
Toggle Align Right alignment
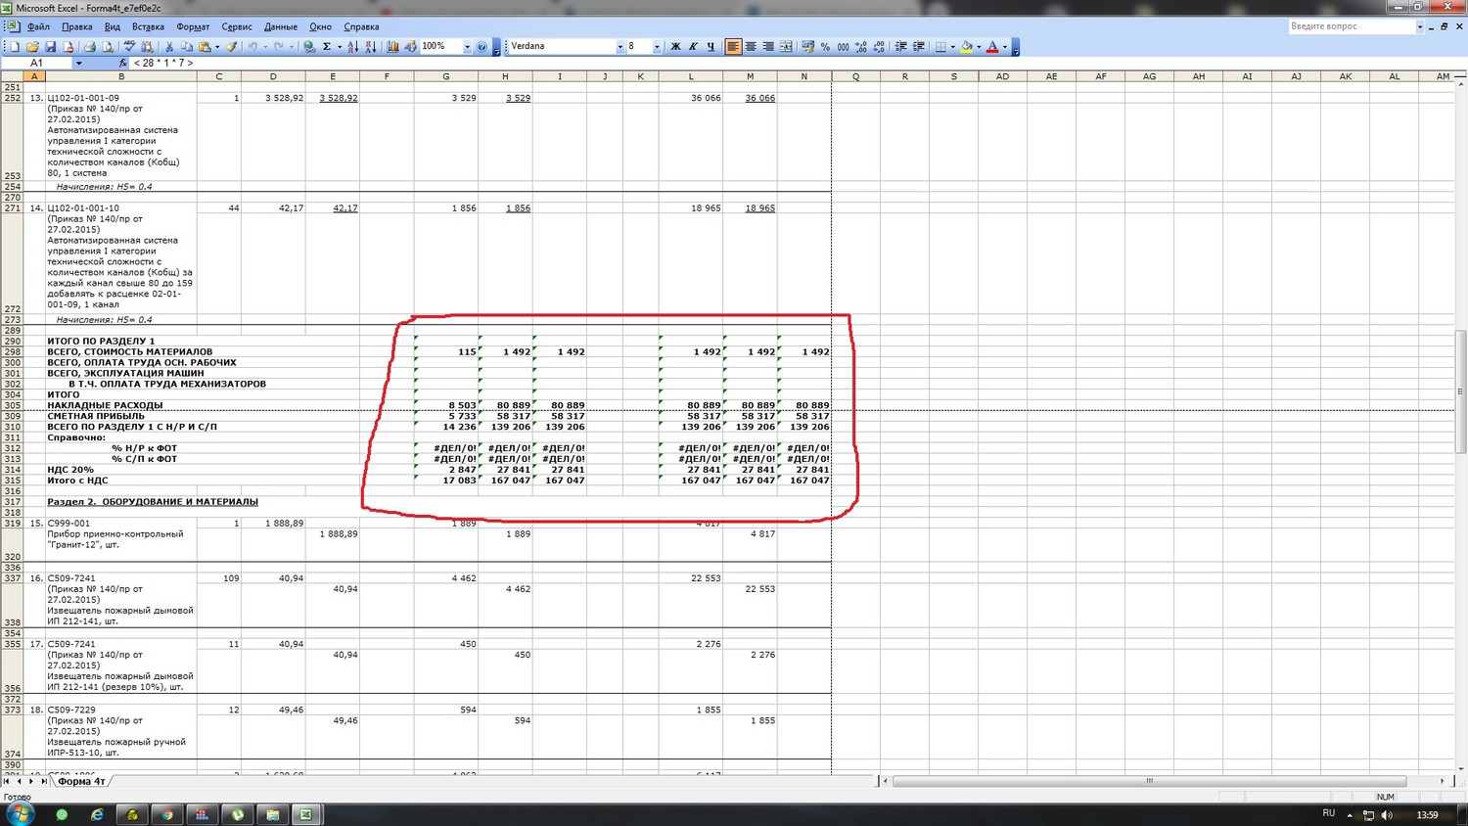pos(768,46)
